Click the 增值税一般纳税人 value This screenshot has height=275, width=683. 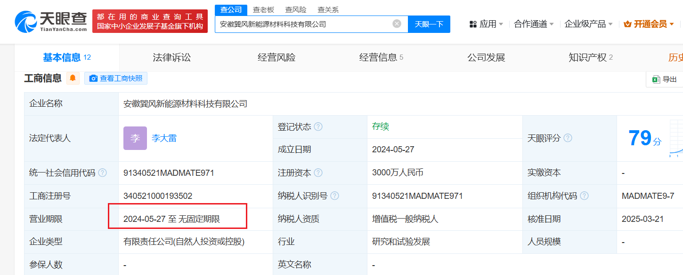click(405, 219)
